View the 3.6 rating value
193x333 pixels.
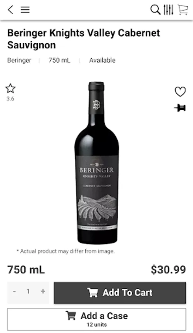10,99
